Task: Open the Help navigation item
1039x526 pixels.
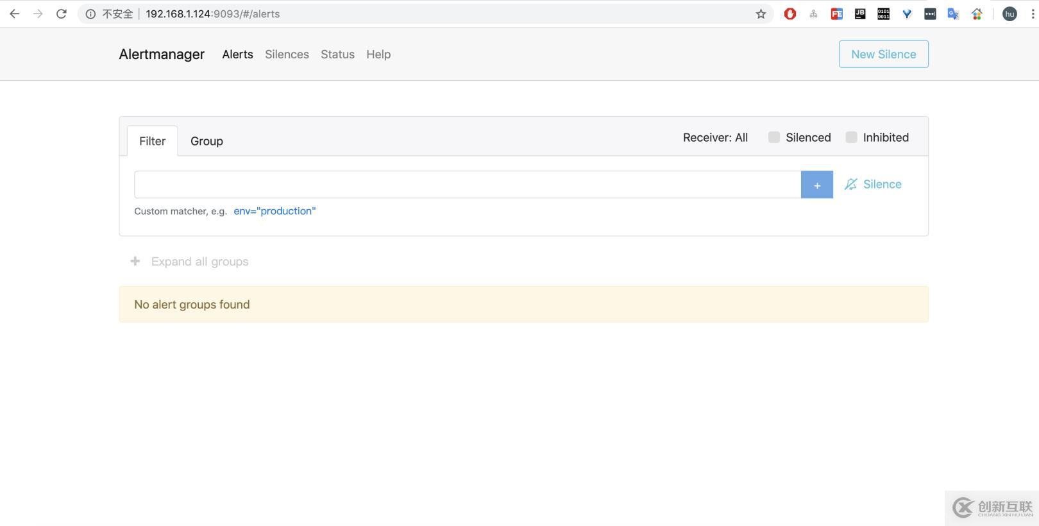Action: pos(378,55)
